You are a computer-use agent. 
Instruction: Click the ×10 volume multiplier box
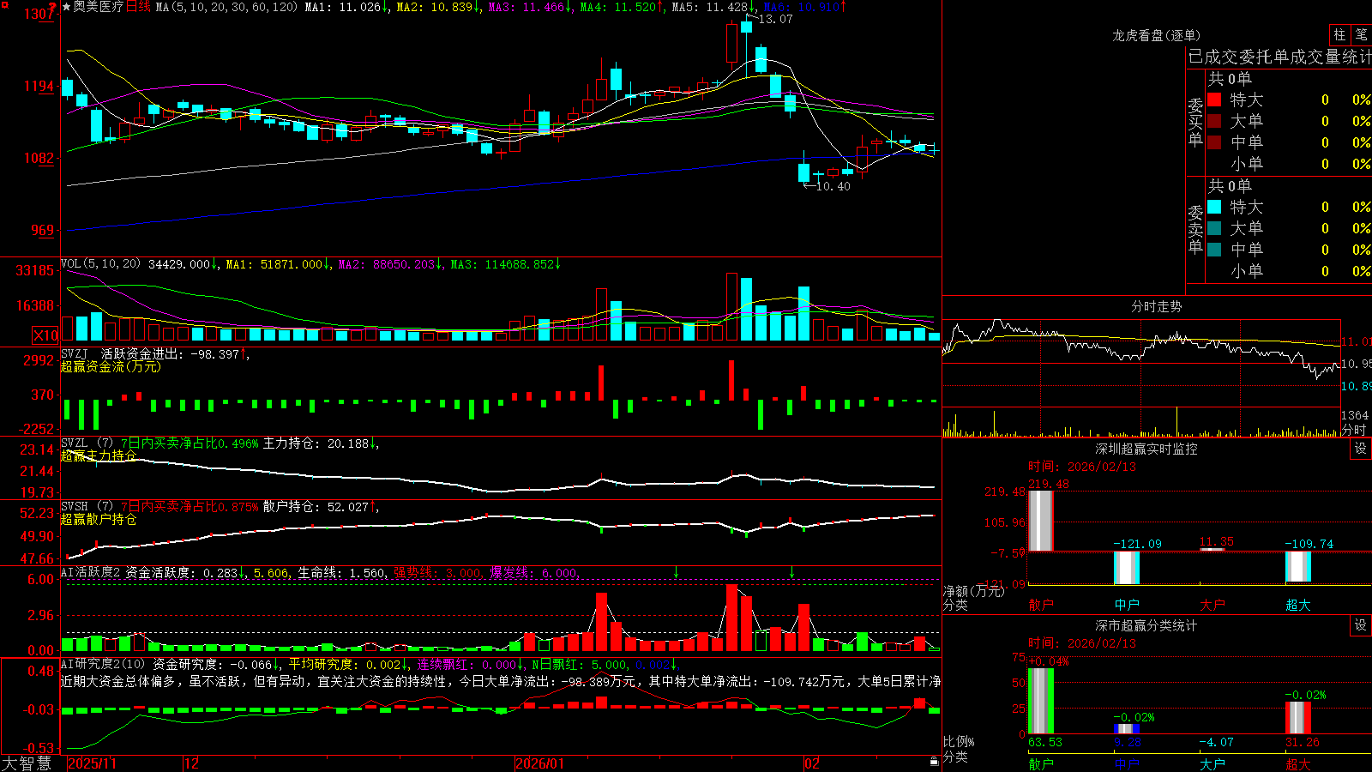click(45, 335)
